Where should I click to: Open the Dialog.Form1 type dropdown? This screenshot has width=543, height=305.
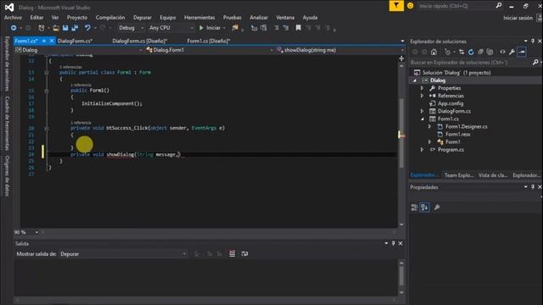click(210, 50)
